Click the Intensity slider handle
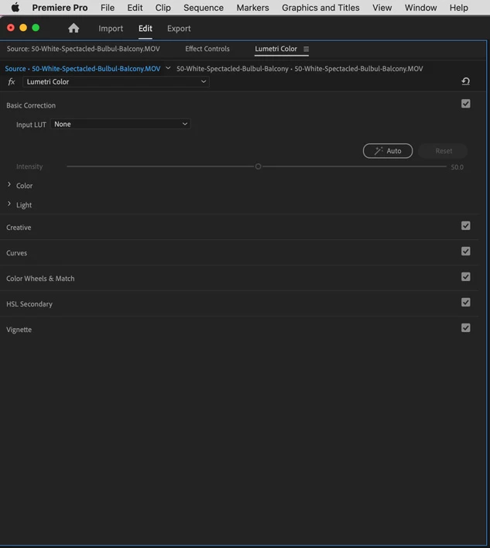This screenshot has height=548, width=490. 258,166
